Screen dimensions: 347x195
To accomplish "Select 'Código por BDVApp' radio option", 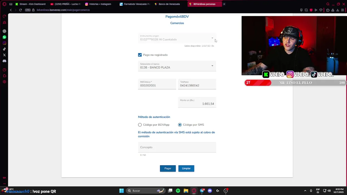I will click(x=140, y=125).
